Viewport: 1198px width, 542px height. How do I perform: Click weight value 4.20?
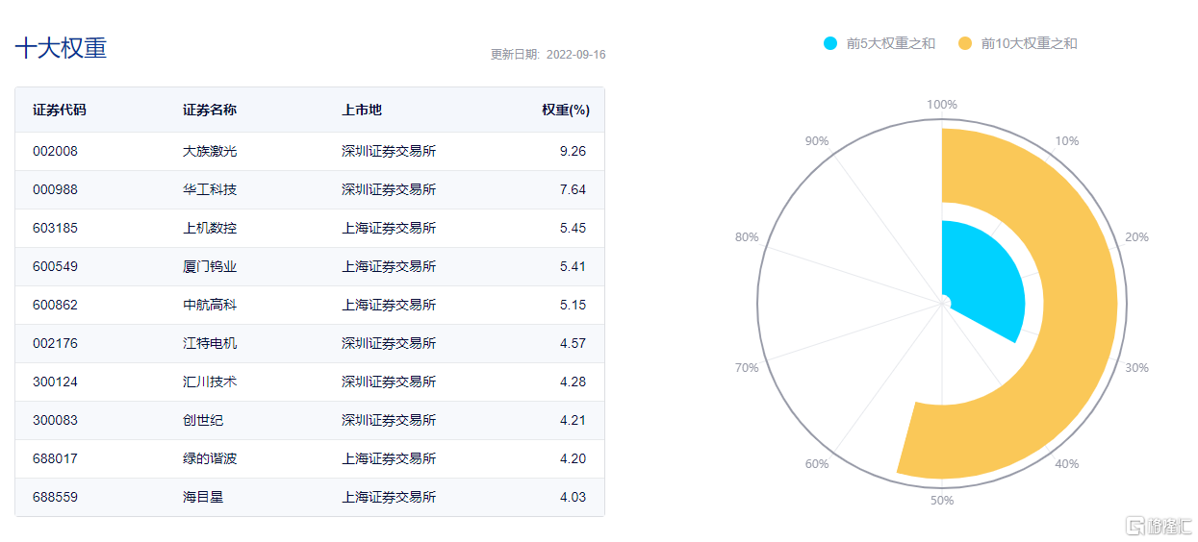tap(573, 458)
